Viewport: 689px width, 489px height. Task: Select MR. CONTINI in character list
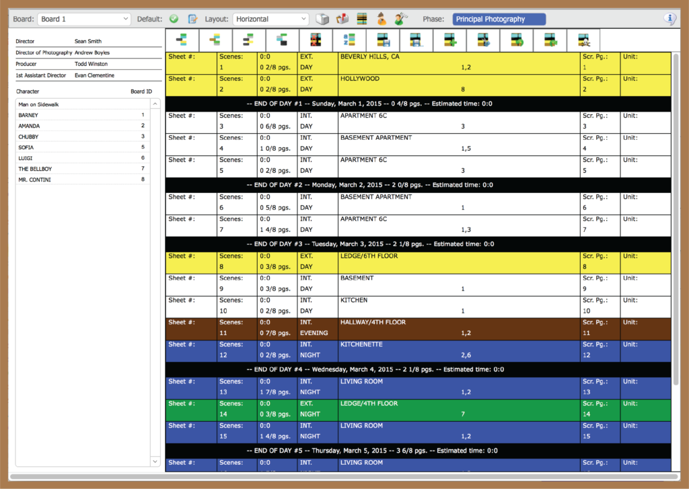83,180
